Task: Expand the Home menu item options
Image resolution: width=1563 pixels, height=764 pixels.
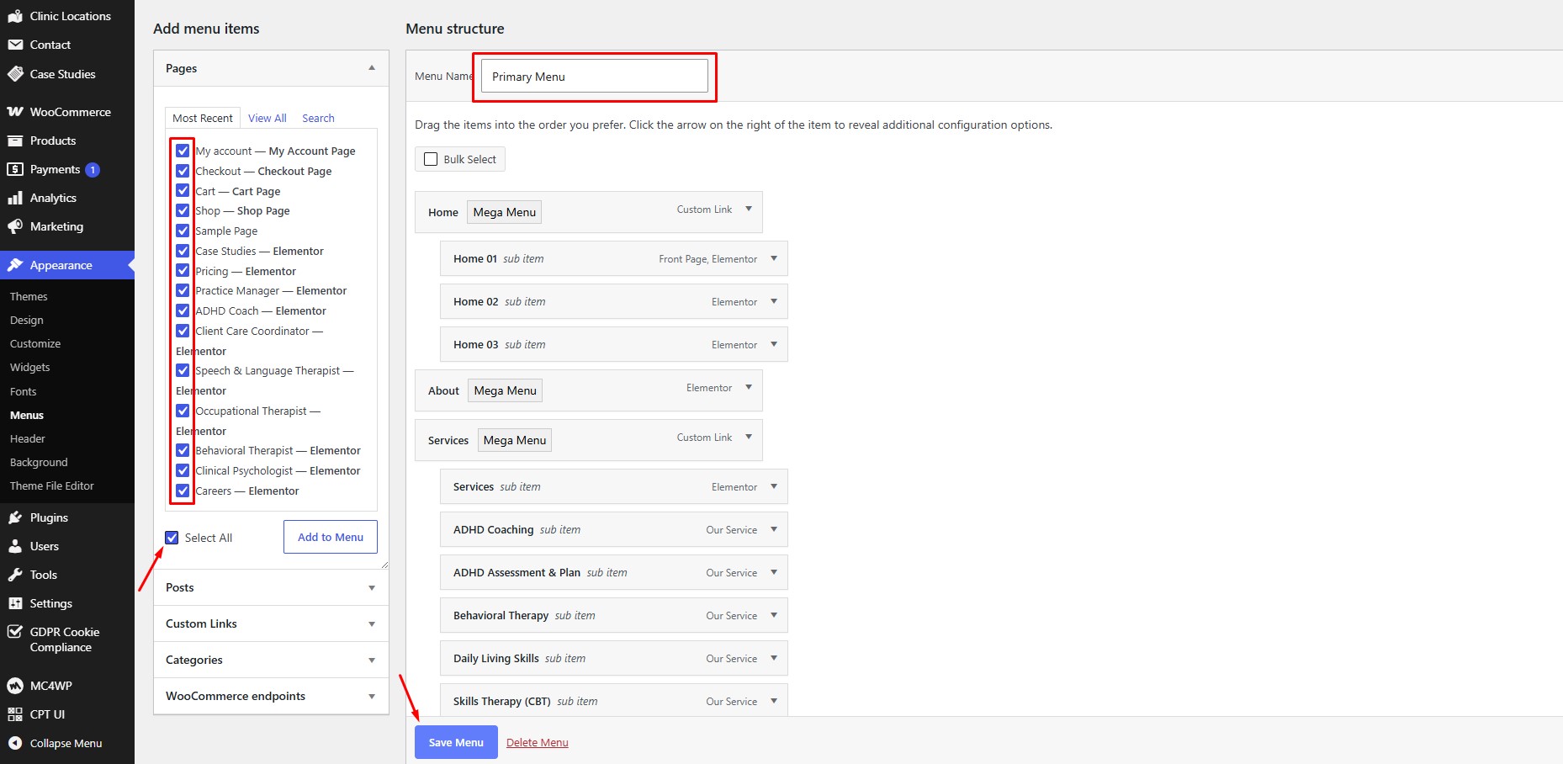Action: click(749, 210)
